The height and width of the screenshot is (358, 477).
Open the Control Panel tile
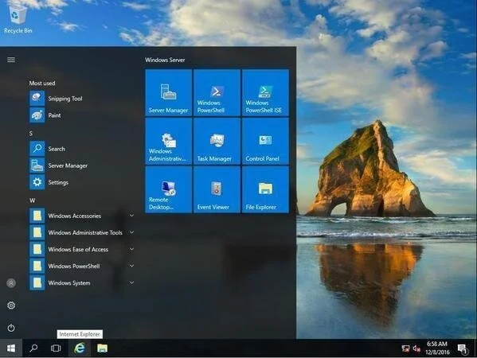point(265,141)
